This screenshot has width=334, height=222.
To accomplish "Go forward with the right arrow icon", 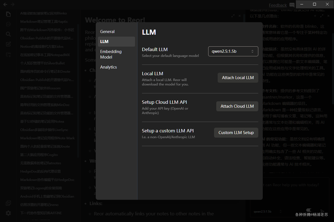I will (13, 4).
